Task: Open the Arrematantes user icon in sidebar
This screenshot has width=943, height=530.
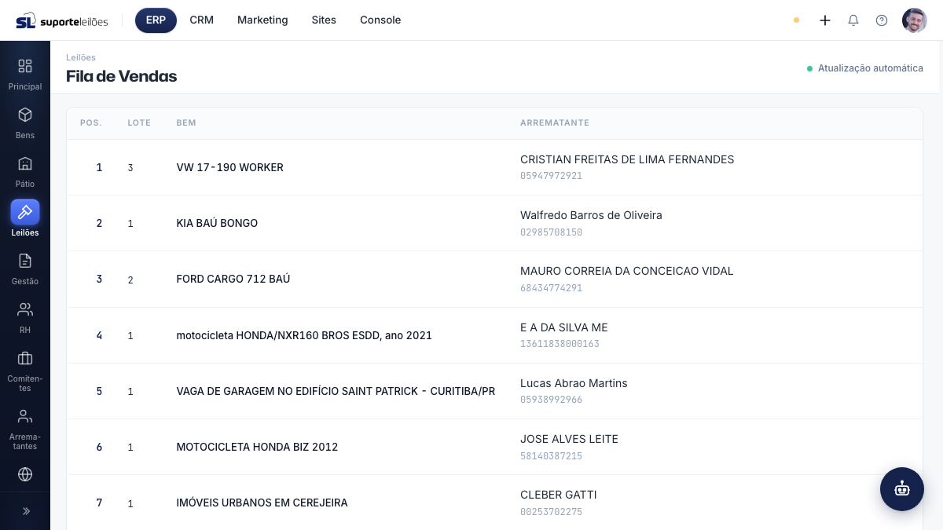Action: click(x=25, y=416)
